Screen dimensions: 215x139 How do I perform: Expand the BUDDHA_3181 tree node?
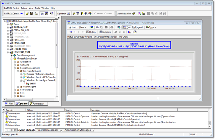pos(8,27)
